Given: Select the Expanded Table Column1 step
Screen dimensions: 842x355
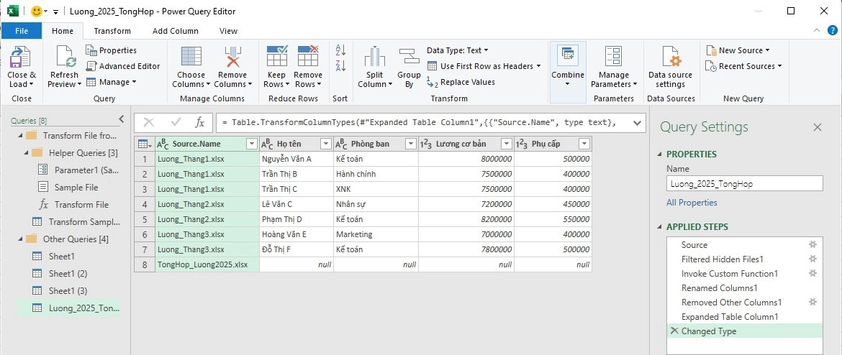Looking at the screenshot, I should pos(730,316).
